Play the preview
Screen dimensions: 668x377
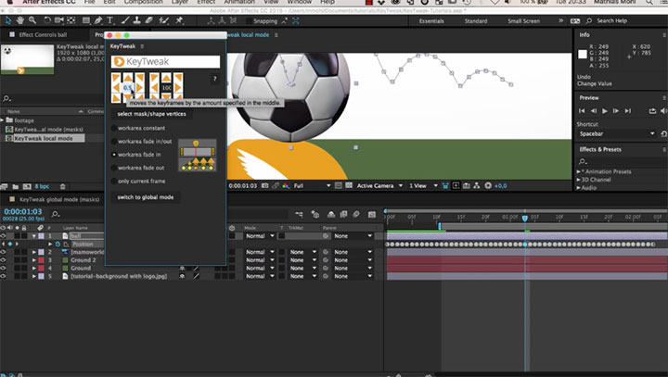click(605, 111)
